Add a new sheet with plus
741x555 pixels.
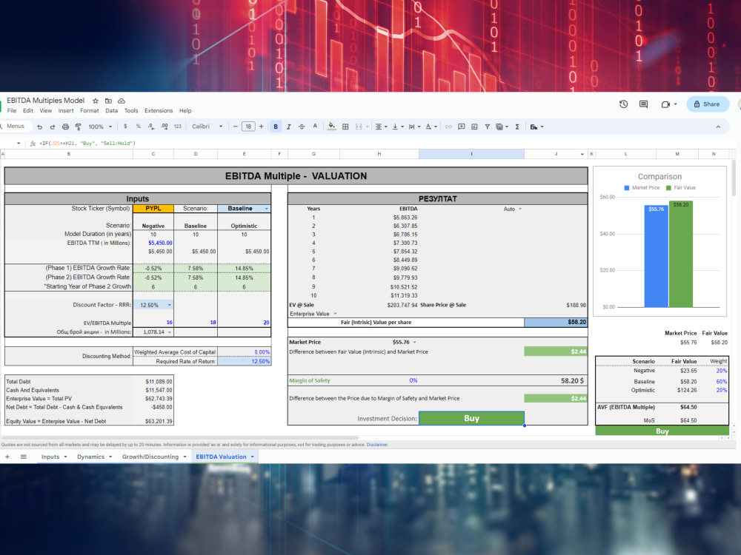tap(7, 457)
